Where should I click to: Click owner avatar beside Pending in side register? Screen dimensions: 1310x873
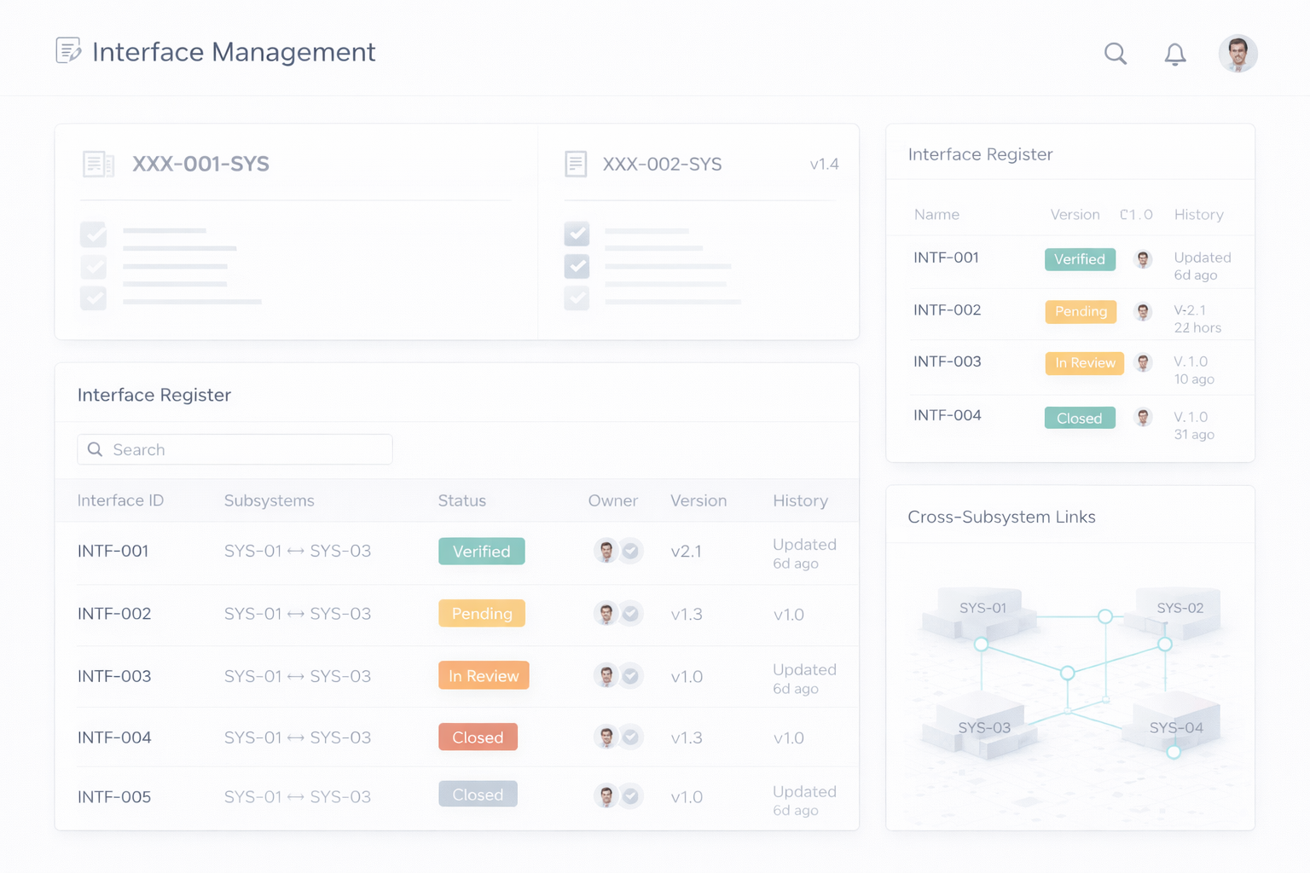click(x=1143, y=312)
